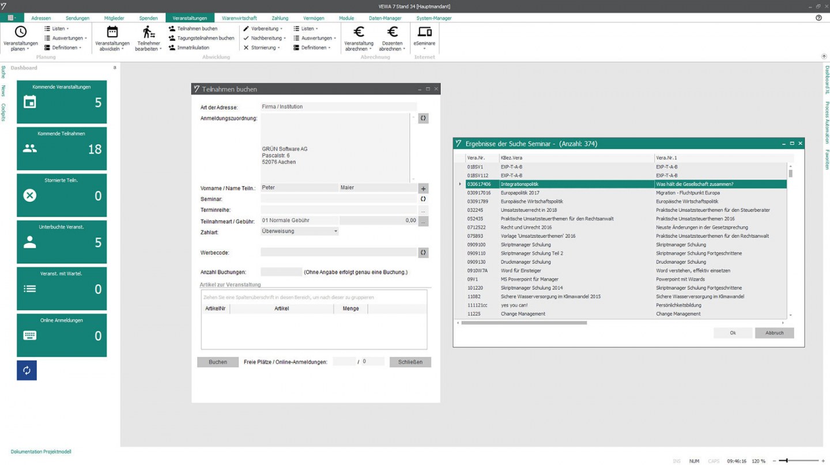Expand the Planung Auswertungen dropdown

click(x=66, y=38)
